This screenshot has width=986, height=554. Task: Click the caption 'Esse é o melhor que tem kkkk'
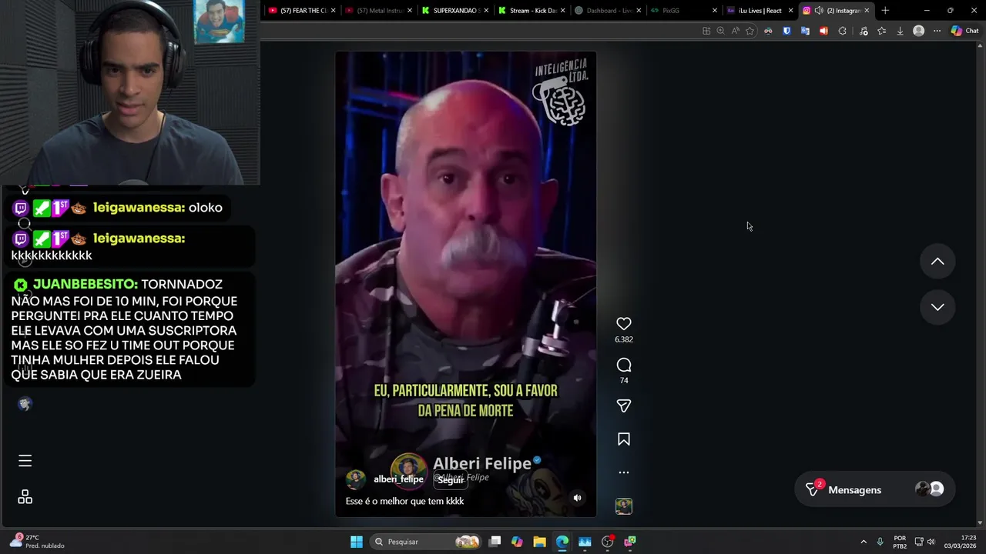404,501
